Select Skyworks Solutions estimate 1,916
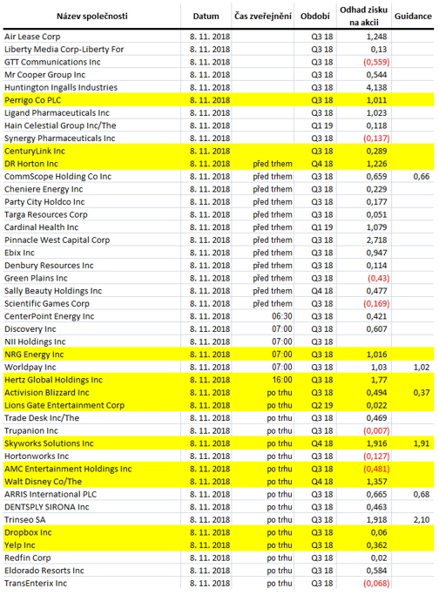This screenshot has height=595, width=439. 376,443
